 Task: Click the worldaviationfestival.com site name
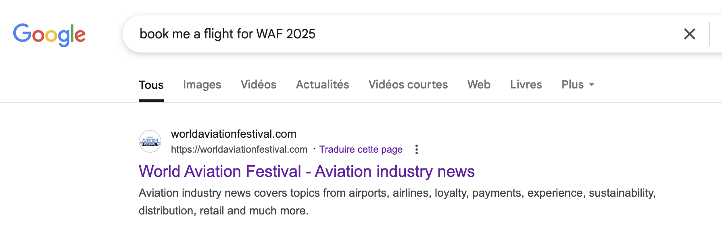pyautogui.click(x=234, y=134)
